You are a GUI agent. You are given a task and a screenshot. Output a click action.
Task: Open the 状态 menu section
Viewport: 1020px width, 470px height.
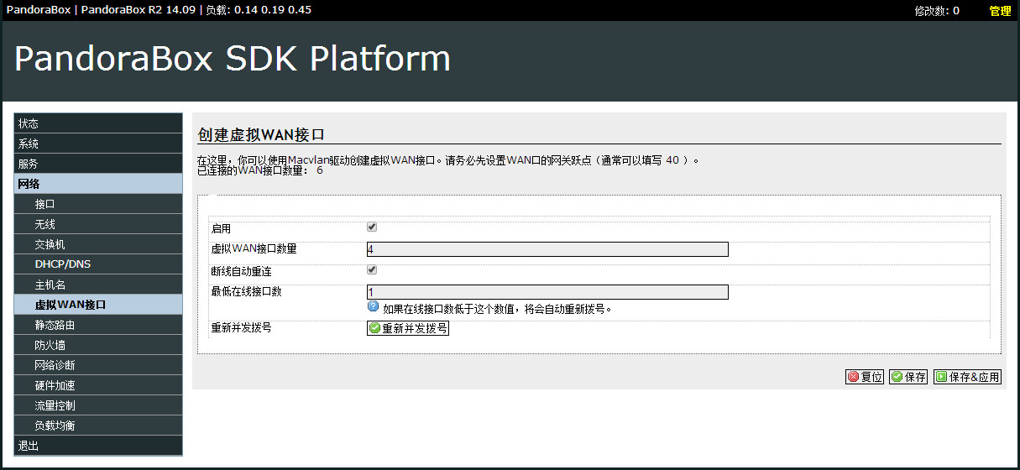pos(98,123)
